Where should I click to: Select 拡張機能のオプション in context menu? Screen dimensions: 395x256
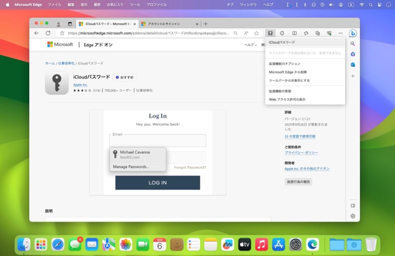305,64
